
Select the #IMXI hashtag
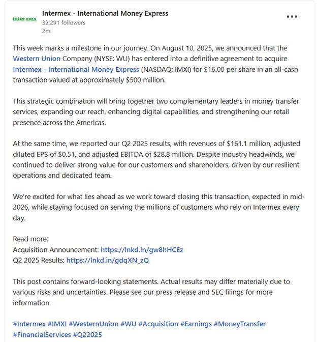pos(57,324)
